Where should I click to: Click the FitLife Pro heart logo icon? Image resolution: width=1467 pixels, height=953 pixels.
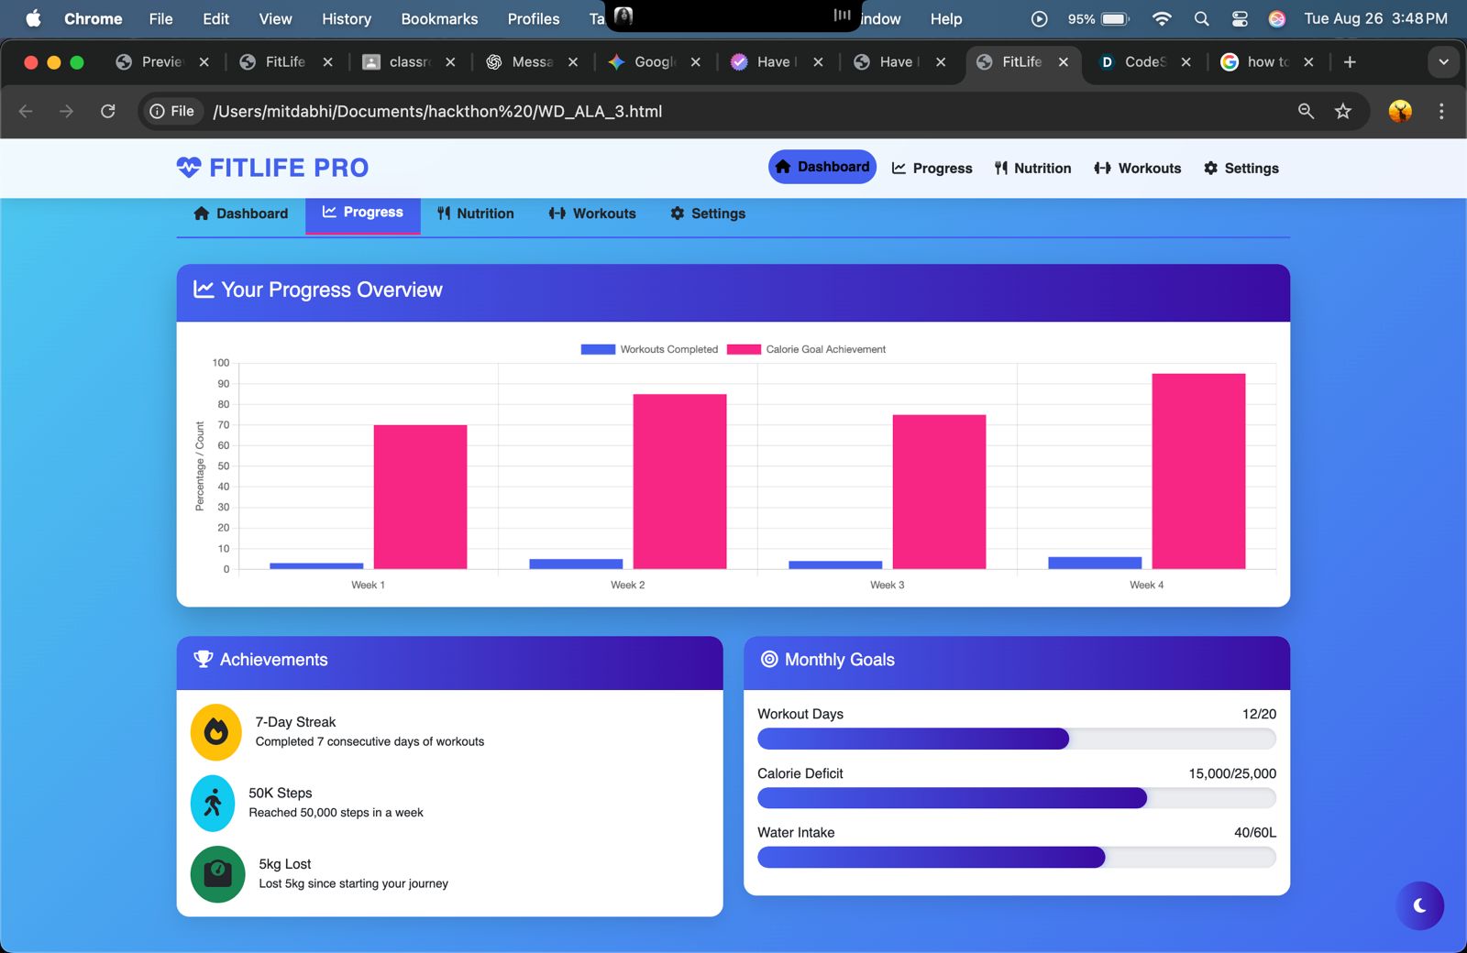189,168
